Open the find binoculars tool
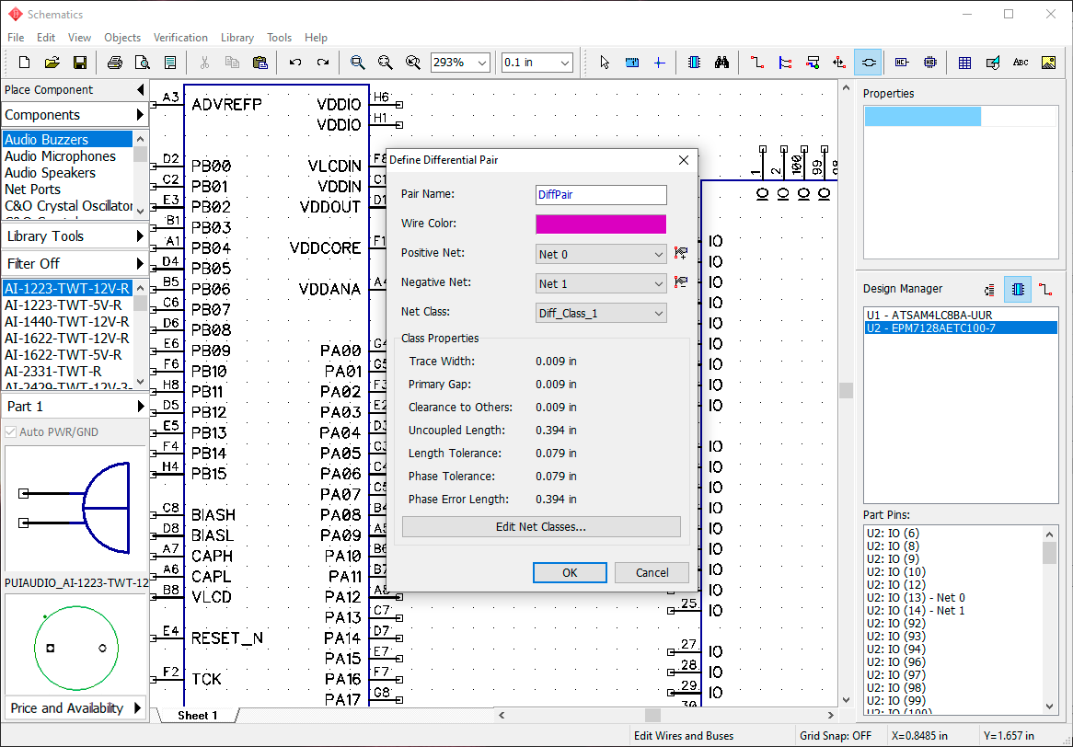Image resolution: width=1073 pixels, height=747 pixels. [x=722, y=63]
